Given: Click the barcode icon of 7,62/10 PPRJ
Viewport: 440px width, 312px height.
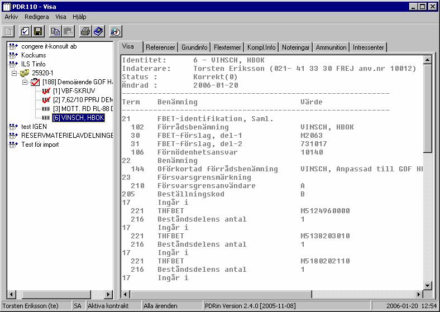Looking at the screenshot, I should point(46,100).
